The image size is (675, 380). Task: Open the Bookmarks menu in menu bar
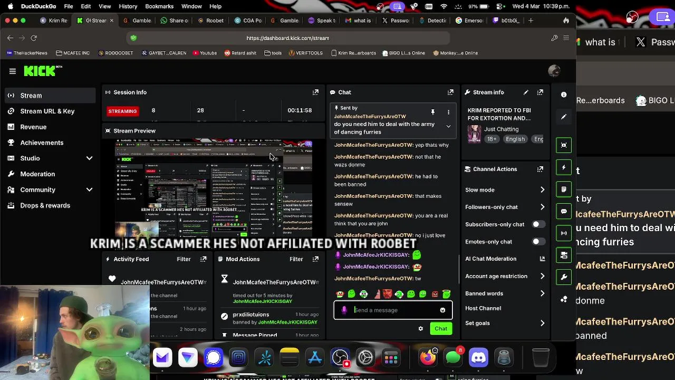(159, 6)
